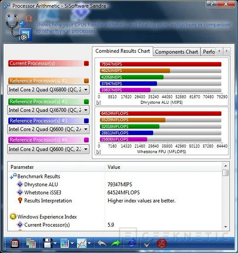Click the red cancel X icon

pyautogui.click(x=162, y=243)
